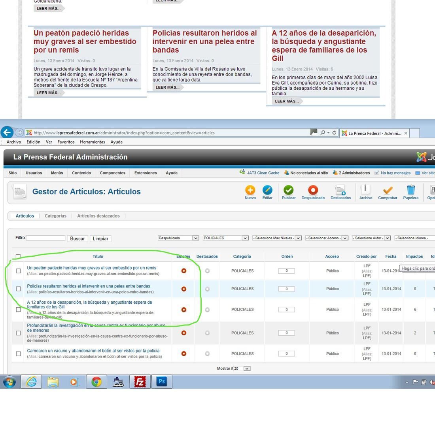Click the Buscar filter button
This screenshot has width=435, height=435.
pyautogui.click(x=78, y=238)
